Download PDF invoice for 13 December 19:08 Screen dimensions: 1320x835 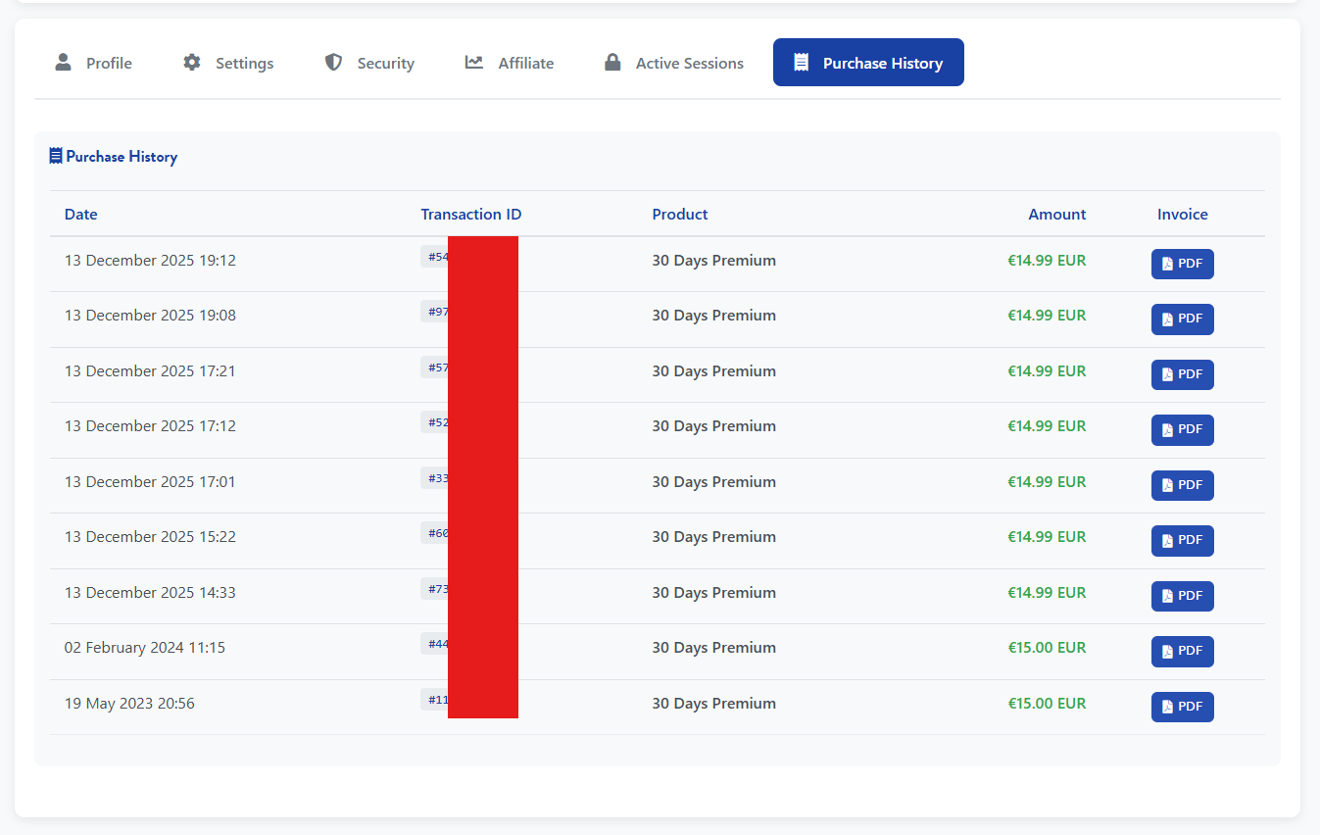click(x=1182, y=319)
